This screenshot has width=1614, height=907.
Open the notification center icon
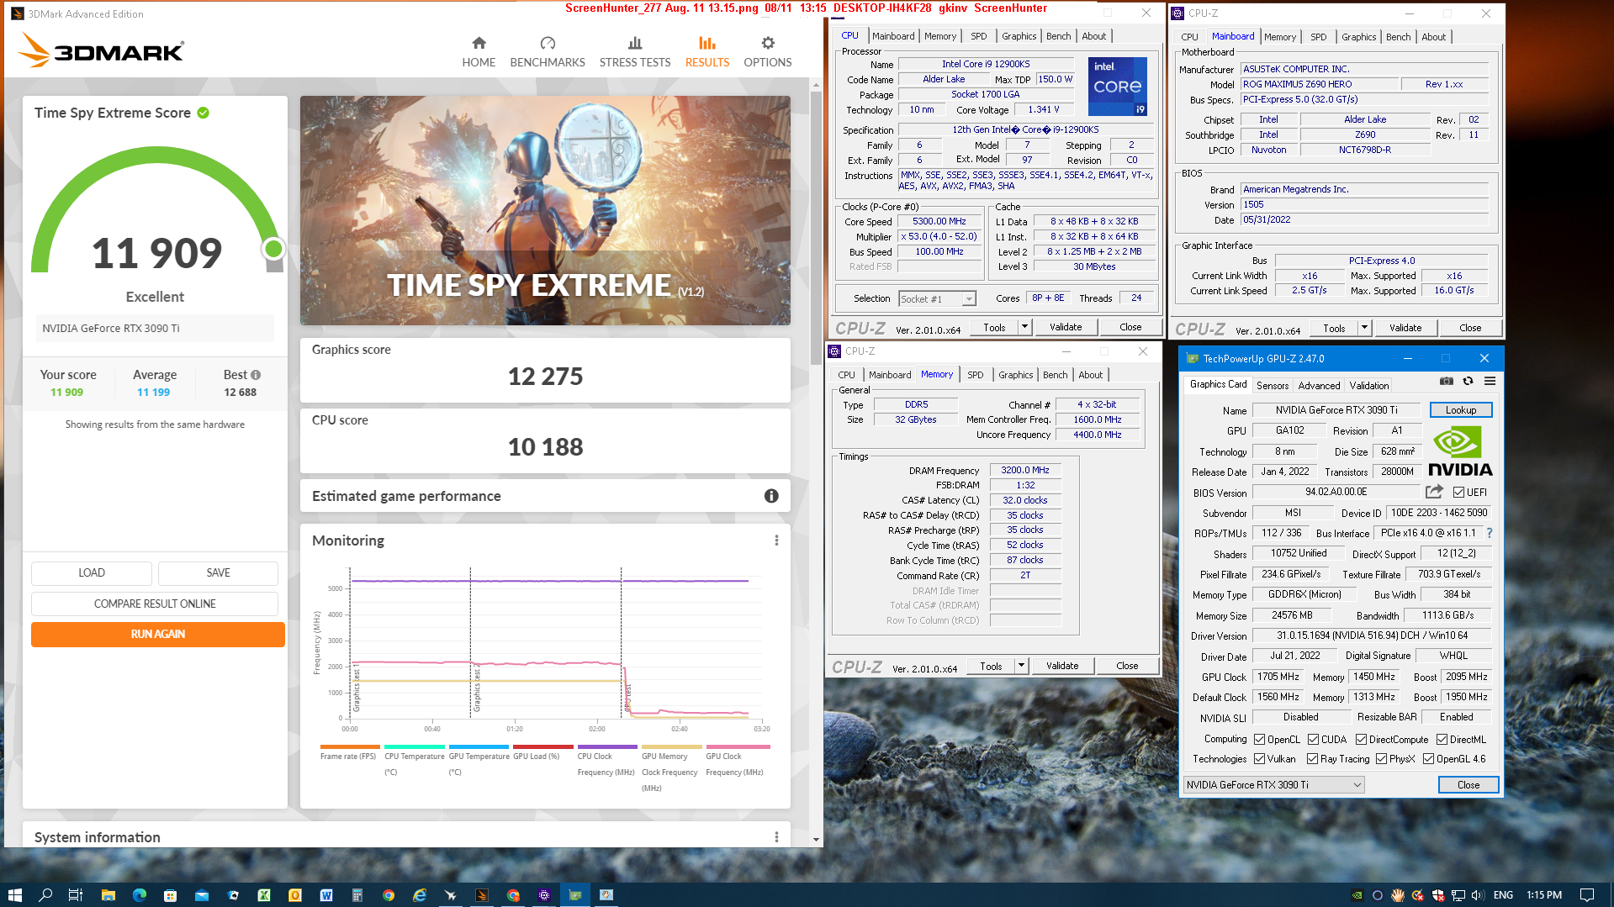point(1587,894)
